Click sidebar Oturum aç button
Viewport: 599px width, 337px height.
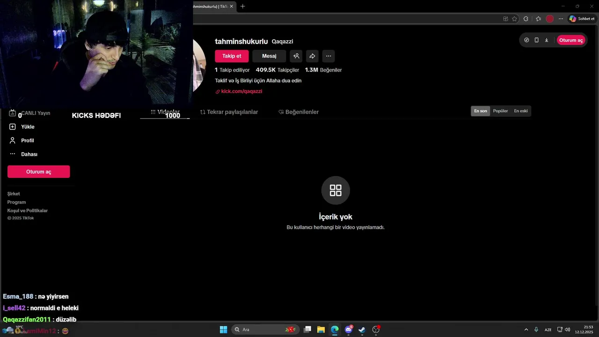38,172
